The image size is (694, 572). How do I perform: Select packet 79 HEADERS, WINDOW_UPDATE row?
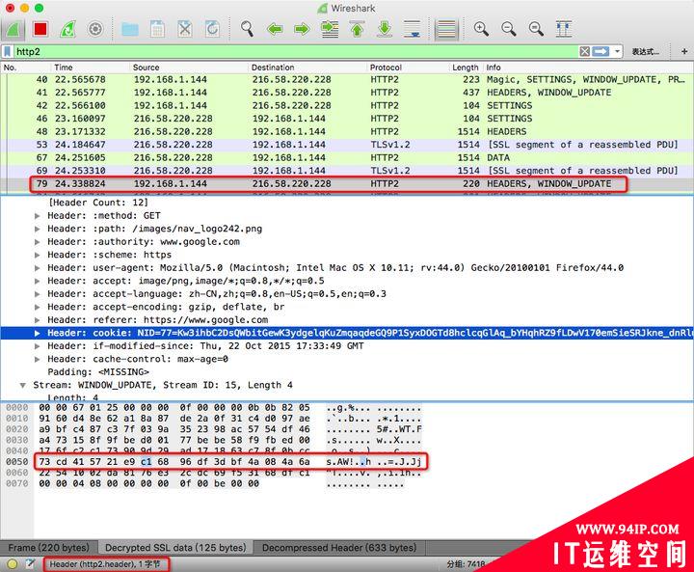[x=347, y=184]
